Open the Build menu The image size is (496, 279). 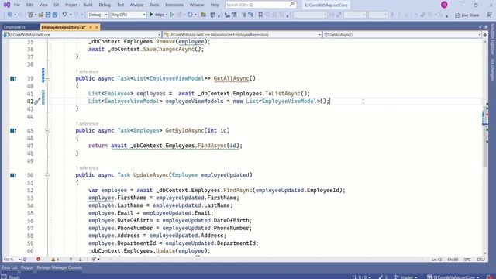88,5
